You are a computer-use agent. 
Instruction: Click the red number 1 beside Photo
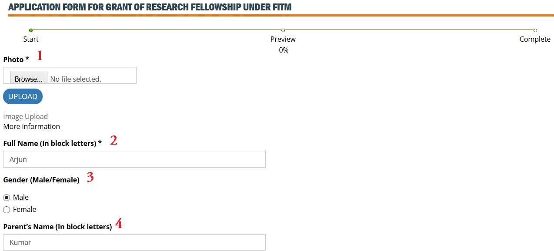point(40,56)
